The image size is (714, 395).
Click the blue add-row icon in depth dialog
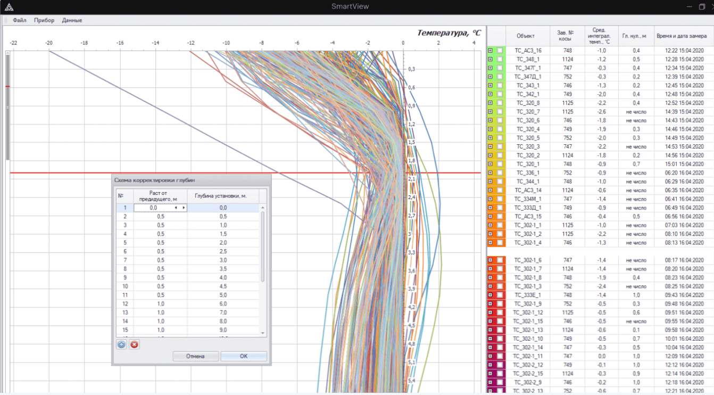tap(121, 344)
